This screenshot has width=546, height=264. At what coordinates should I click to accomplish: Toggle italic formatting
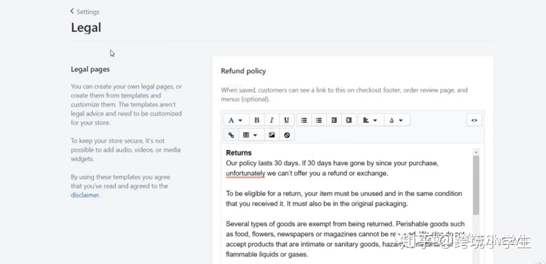click(271, 120)
